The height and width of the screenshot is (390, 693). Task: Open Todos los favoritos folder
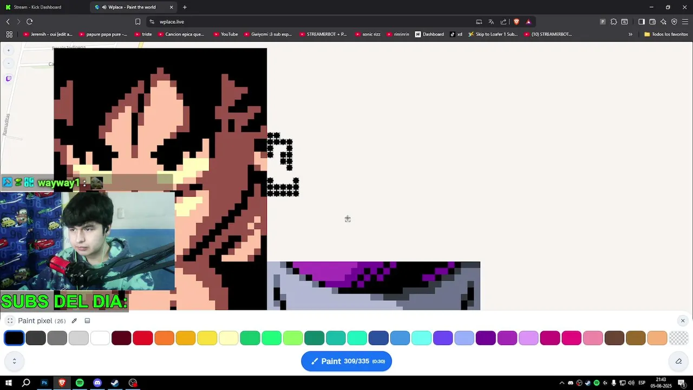[666, 34]
